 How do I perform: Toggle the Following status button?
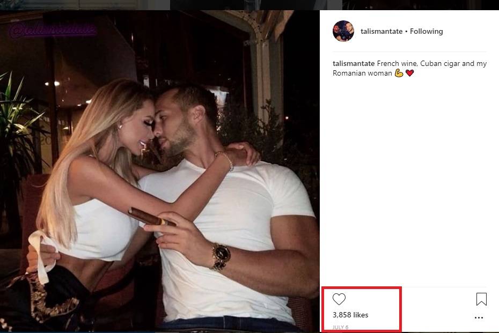click(427, 32)
